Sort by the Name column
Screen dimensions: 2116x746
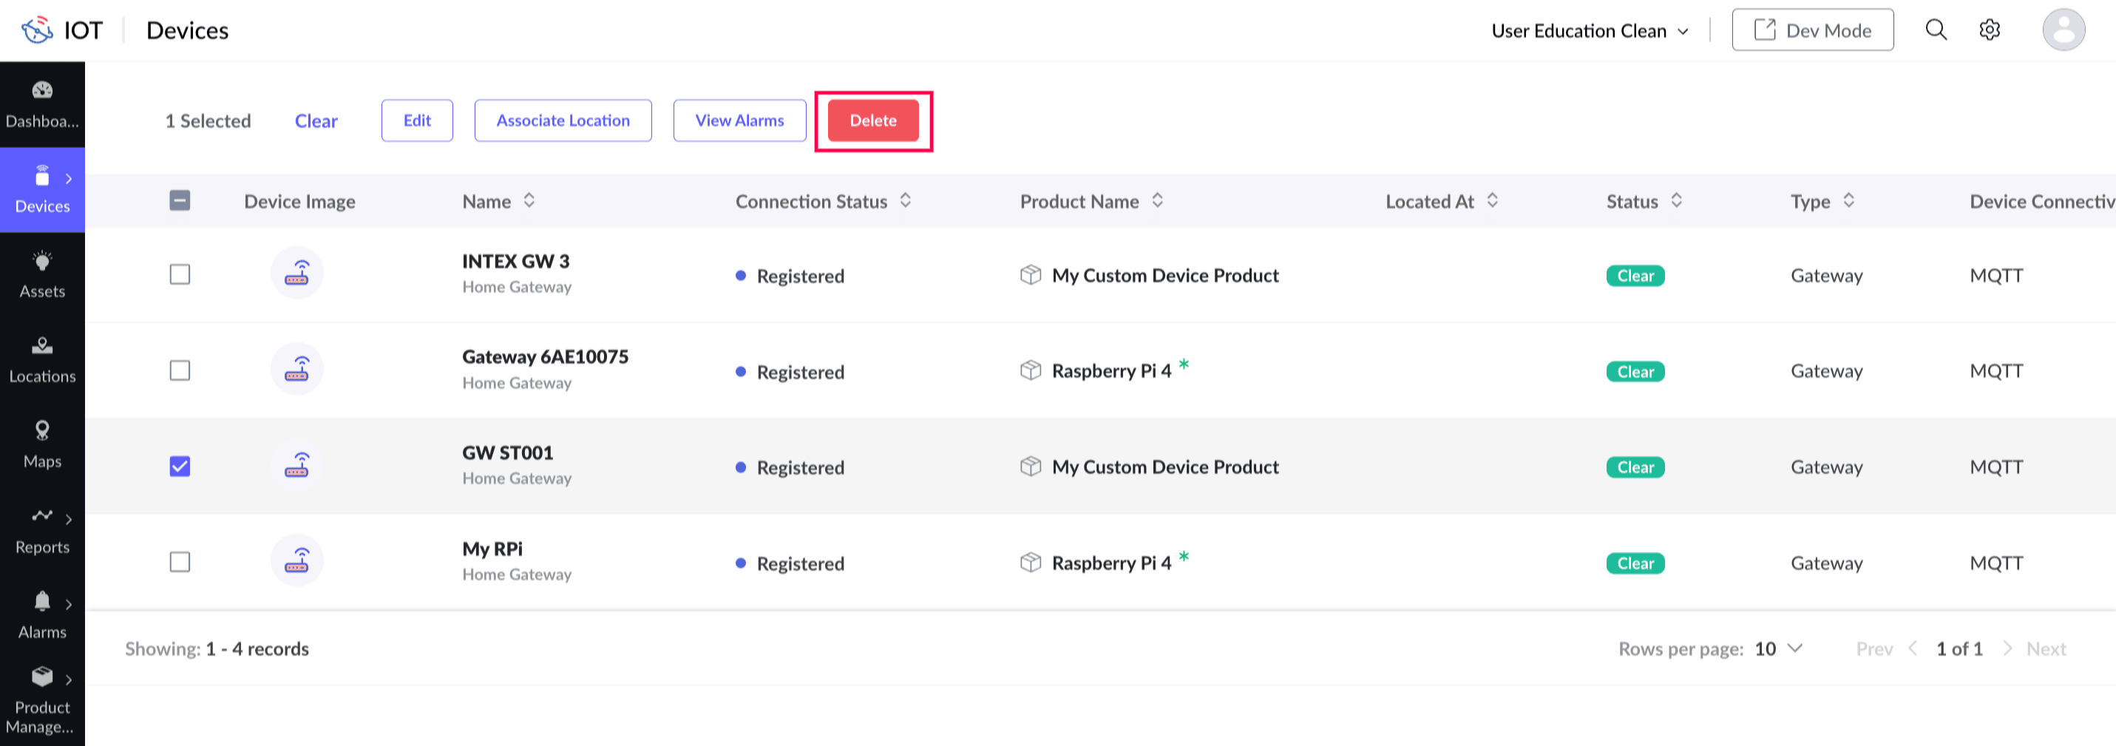(x=529, y=200)
